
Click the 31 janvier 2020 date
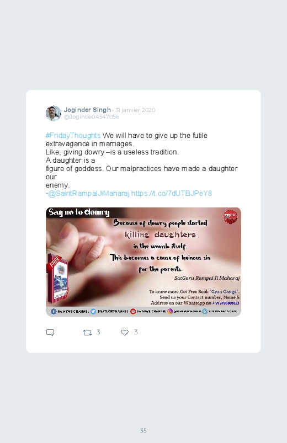point(135,110)
